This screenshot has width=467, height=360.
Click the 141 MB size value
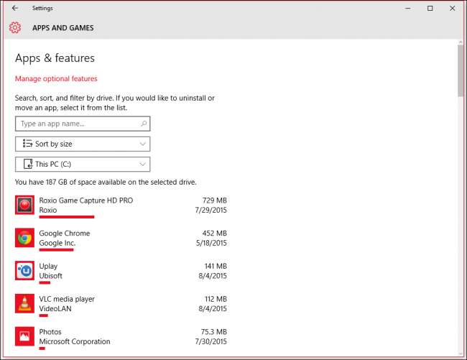tap(216, 266)
